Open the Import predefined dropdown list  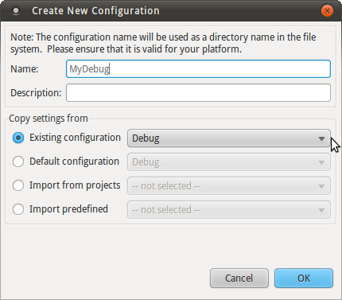tap(229, 210)
